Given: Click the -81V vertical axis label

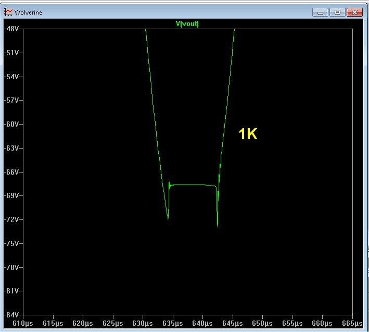Looking at the screenshot, I should coord(11,291).
